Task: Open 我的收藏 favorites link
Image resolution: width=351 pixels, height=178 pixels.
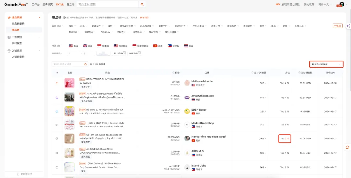Action: (x=309, y=4)
